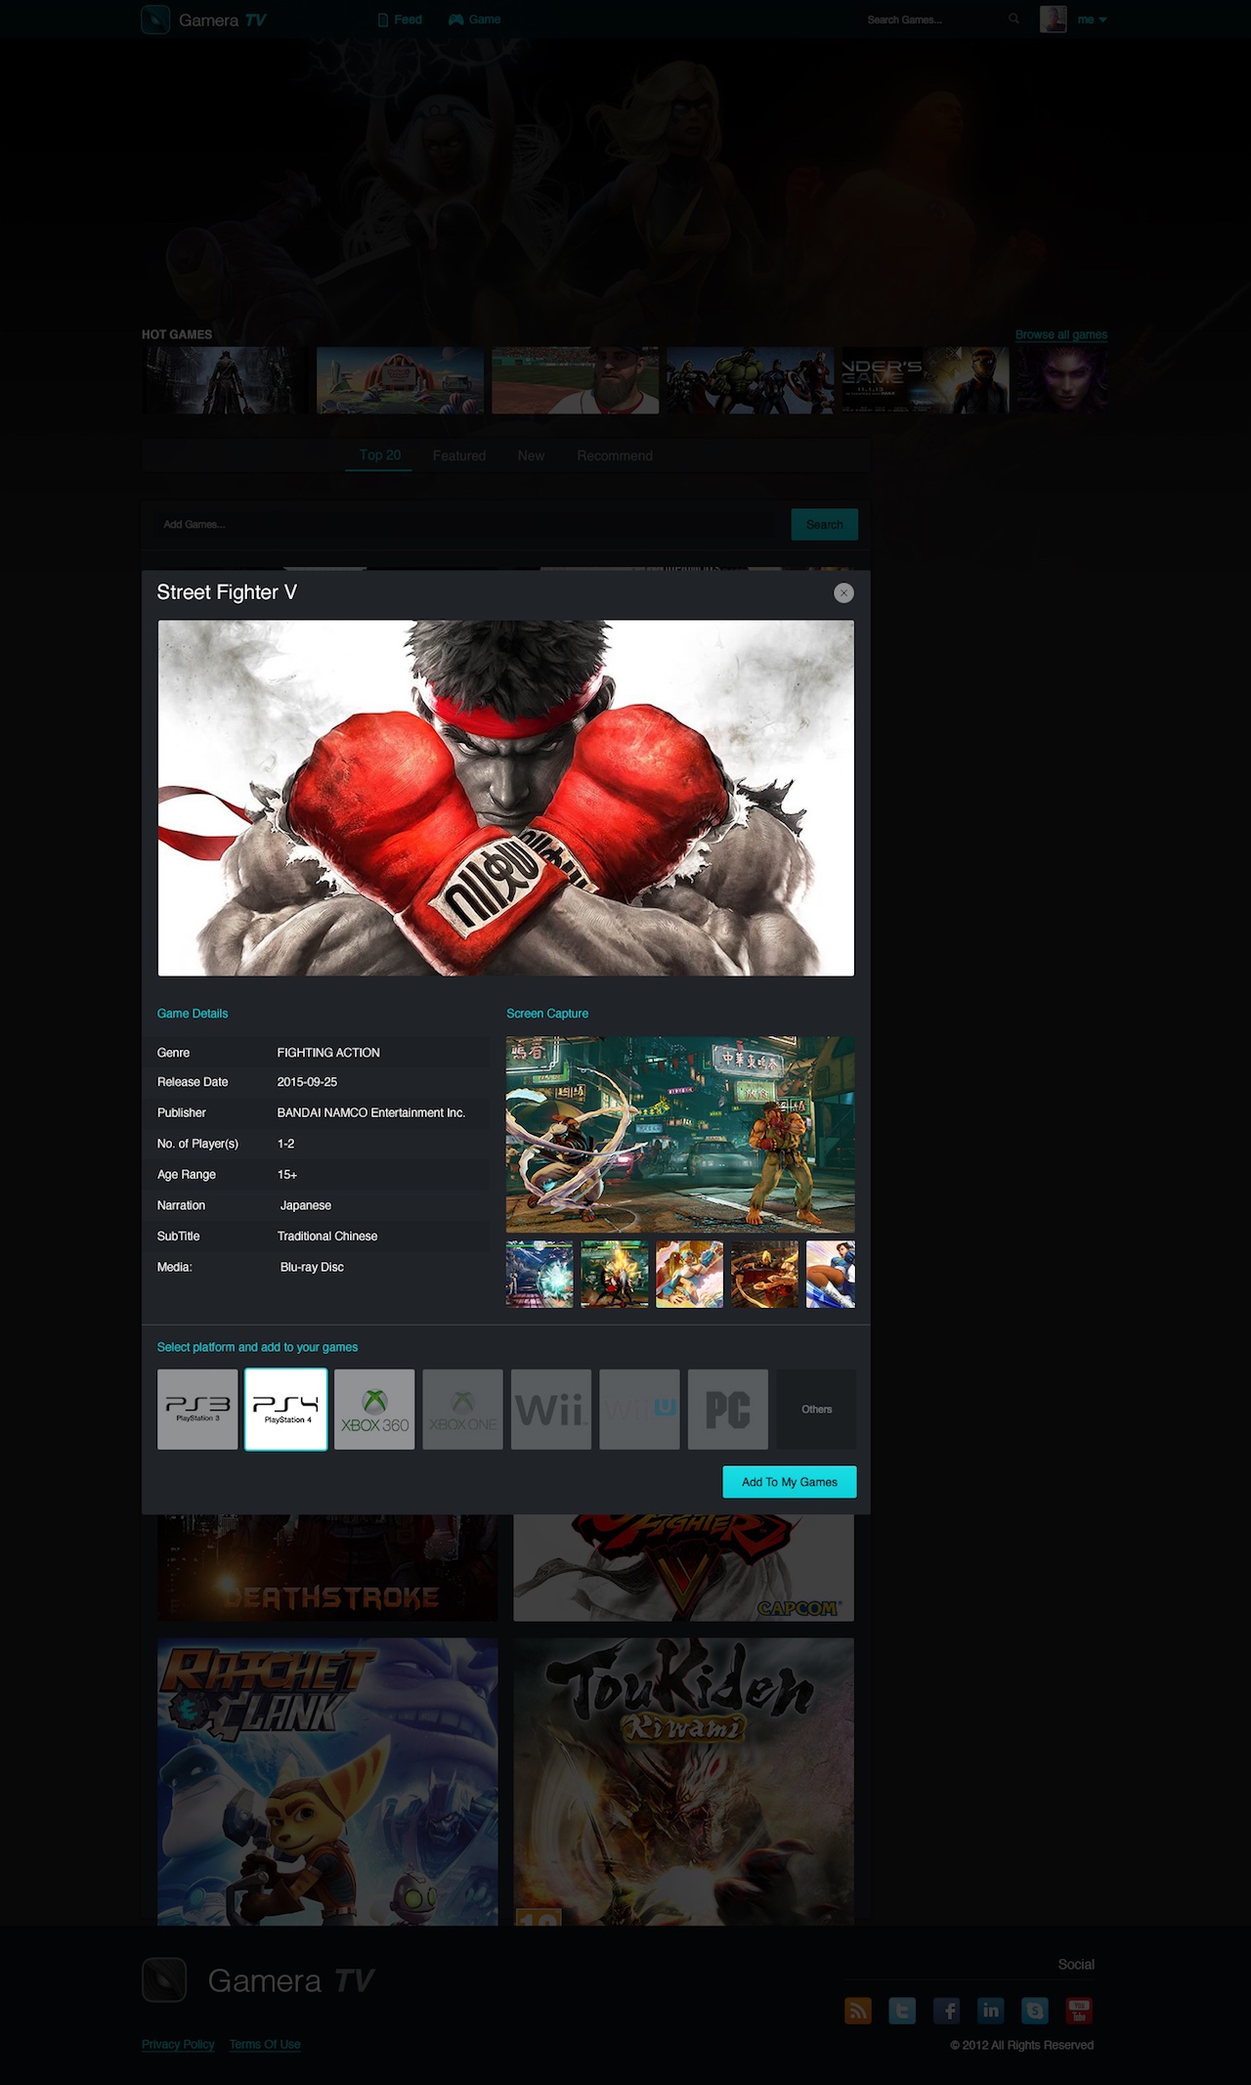The height and width of the screenshot is (2085, 1251).
Task: Click the 'Blu-ray Disc' media value
Action: 312,1267
